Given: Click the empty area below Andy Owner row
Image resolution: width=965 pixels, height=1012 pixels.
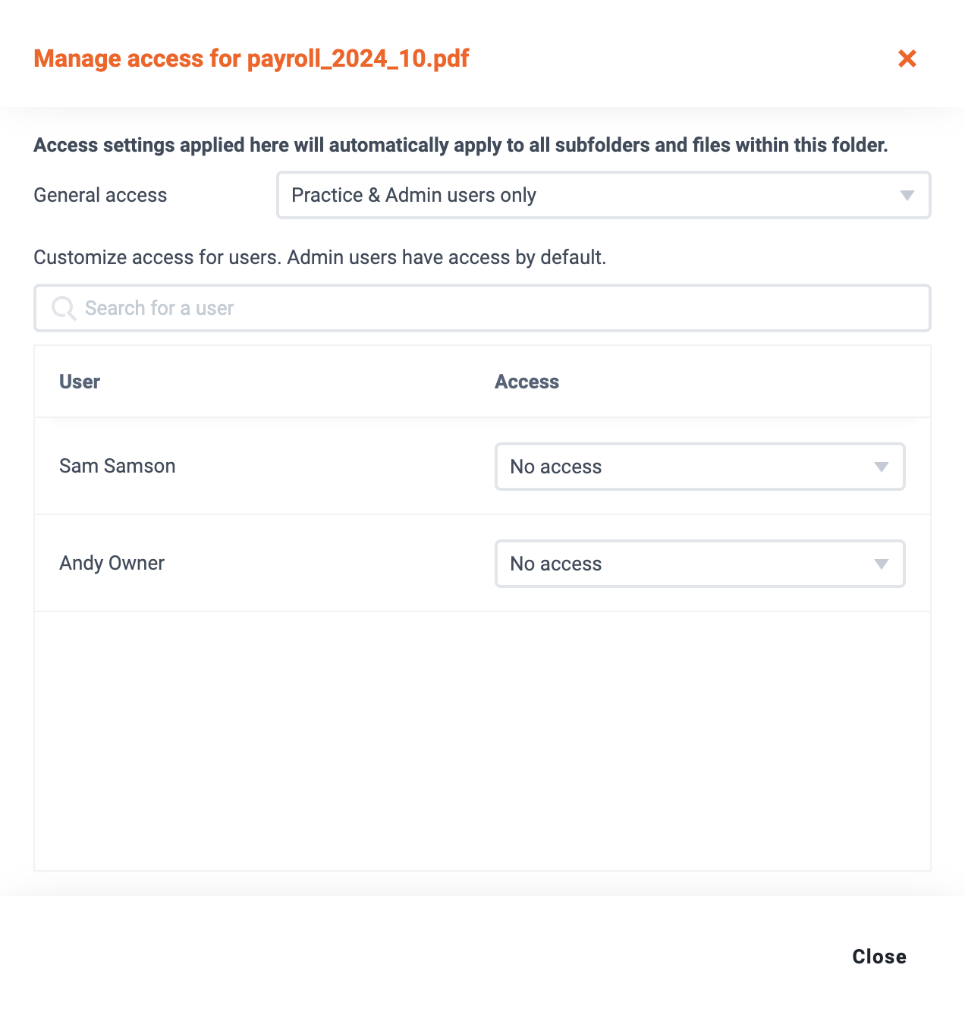Looking at the screenshot, I should click(482, 740).
